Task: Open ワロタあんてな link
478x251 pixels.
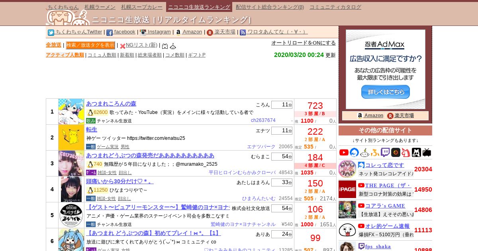Action: (278, 32)
